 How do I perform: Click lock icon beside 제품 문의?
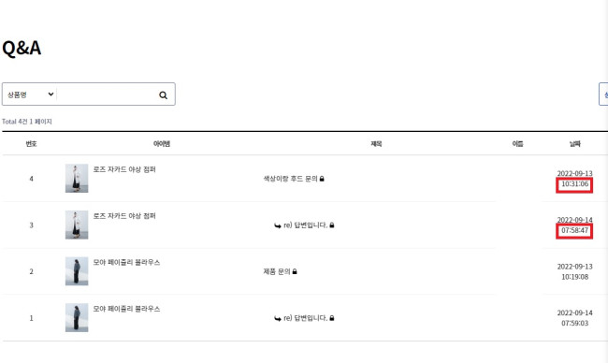(295, 271)
